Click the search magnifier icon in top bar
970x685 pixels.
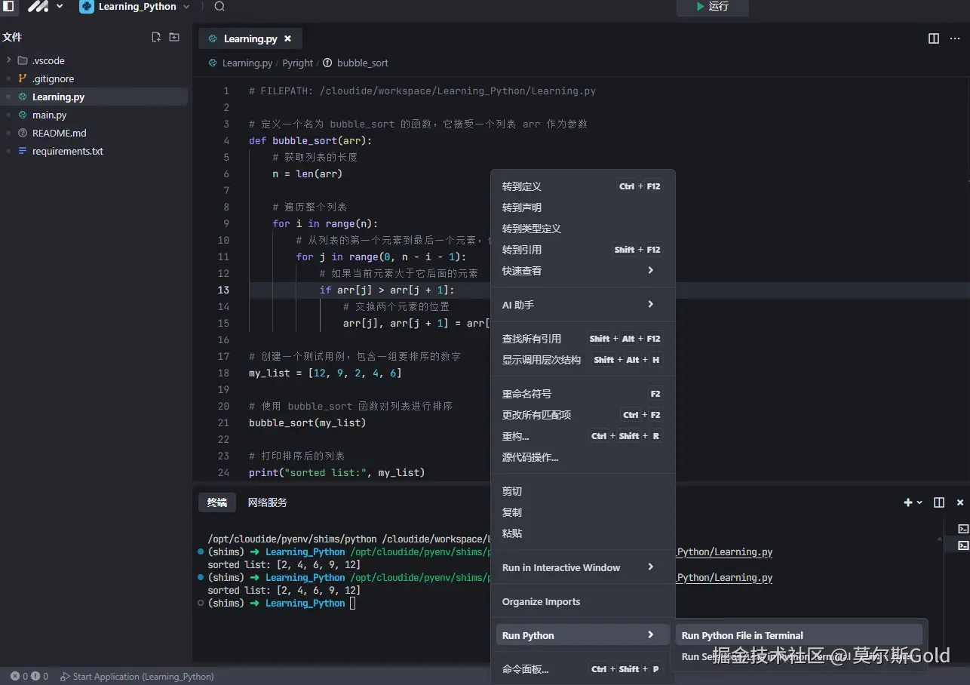tap(219, 7)
